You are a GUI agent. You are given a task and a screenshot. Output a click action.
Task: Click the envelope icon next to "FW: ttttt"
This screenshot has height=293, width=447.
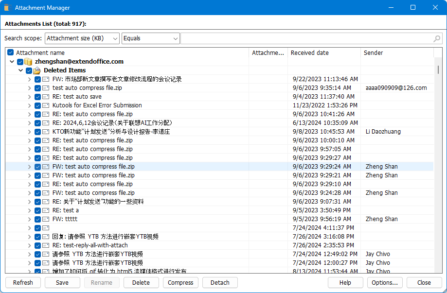click(46, 219)
